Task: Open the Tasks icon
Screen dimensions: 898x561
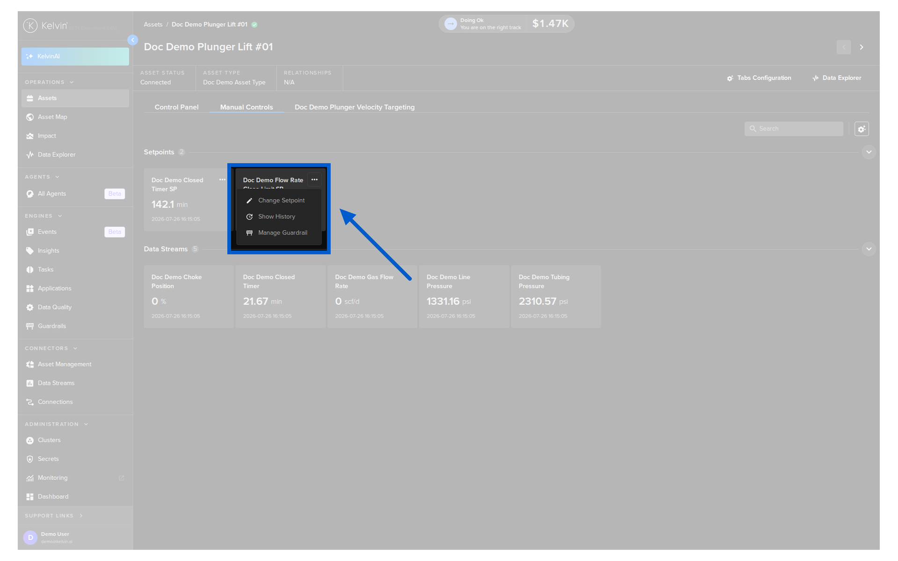Action: (x=30, y=270)
